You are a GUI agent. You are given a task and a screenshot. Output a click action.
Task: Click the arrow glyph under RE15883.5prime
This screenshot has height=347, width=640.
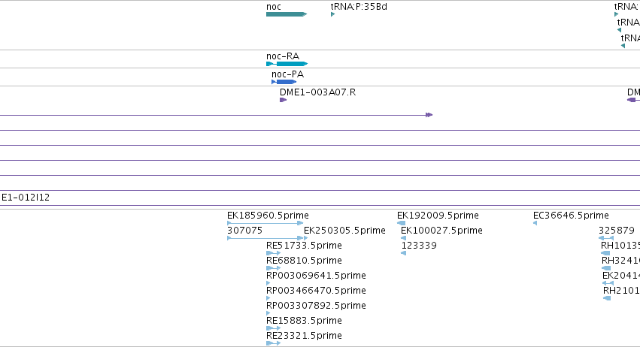(x=273, y=328)
